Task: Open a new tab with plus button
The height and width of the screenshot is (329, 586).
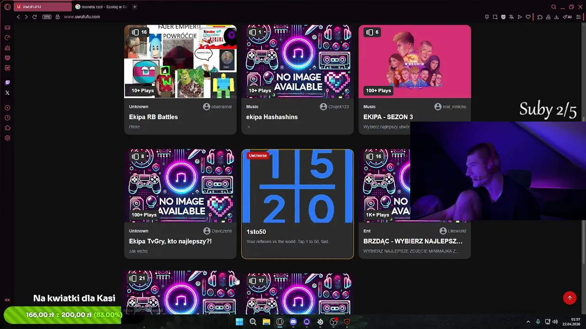Action: click(x=135, y=7)
